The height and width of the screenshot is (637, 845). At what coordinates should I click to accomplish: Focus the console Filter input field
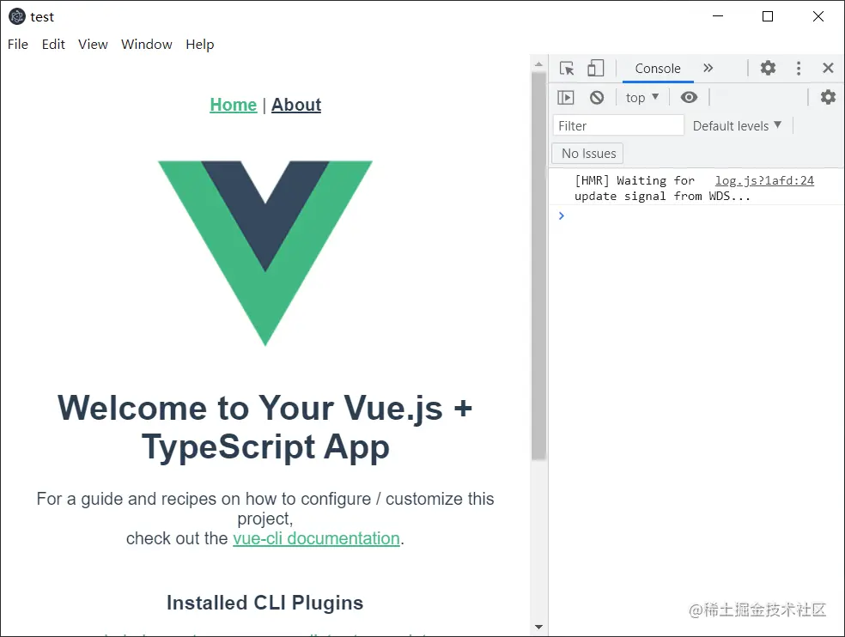tap(618, 125)
